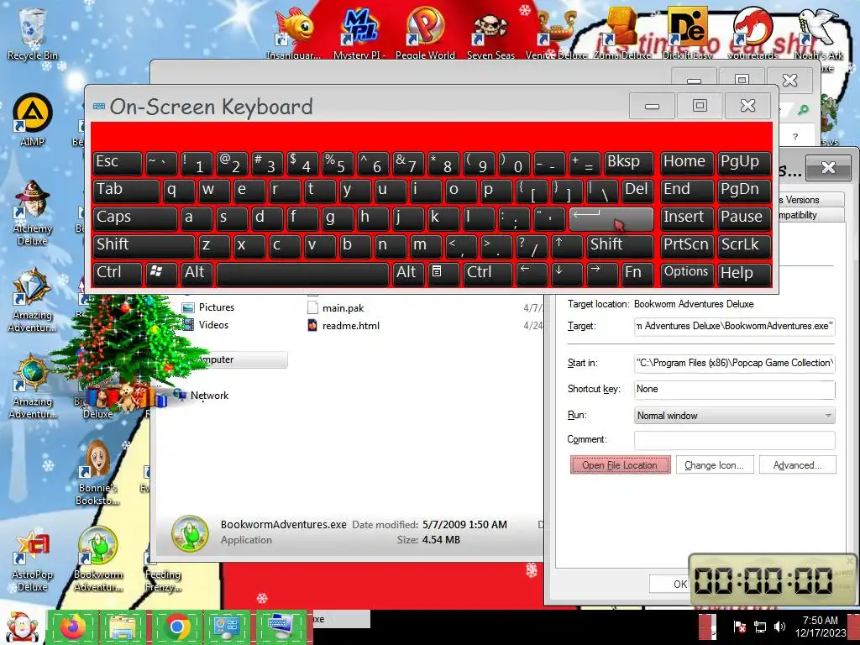Viewport: 860px width, 645px height.
Task: Click the Esc key on keyboard
Action: (x=118, y=162)
